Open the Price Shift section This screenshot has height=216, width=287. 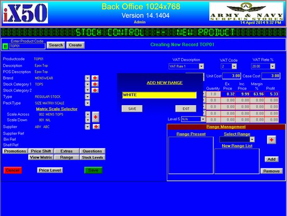(x=41, y=151)
